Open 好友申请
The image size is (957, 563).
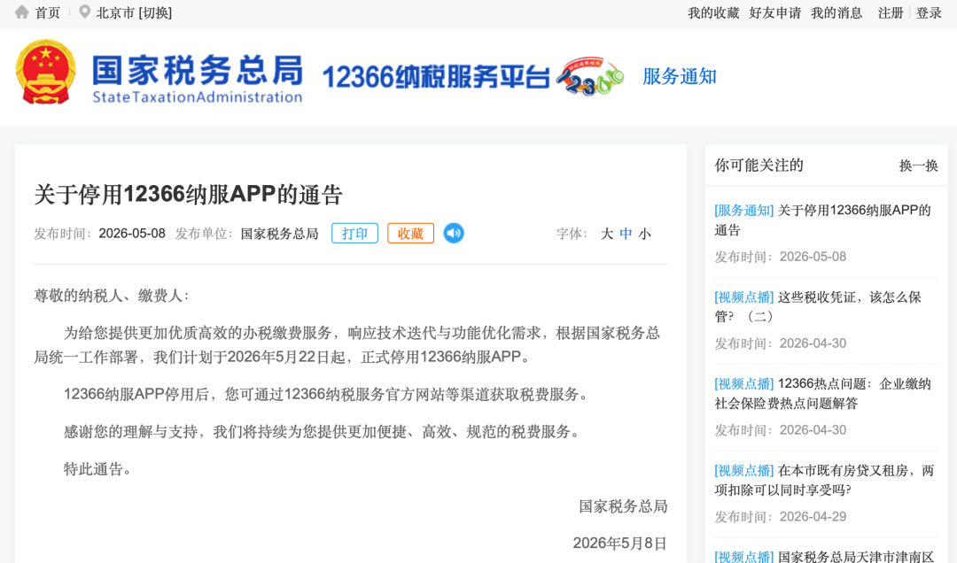(x=774, y=12)
